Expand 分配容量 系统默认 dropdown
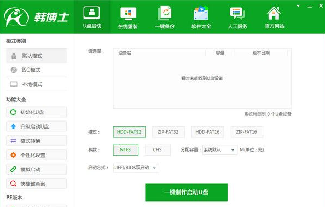The width and height of the screenshot is (325, 207). click(x=220, y=150)
